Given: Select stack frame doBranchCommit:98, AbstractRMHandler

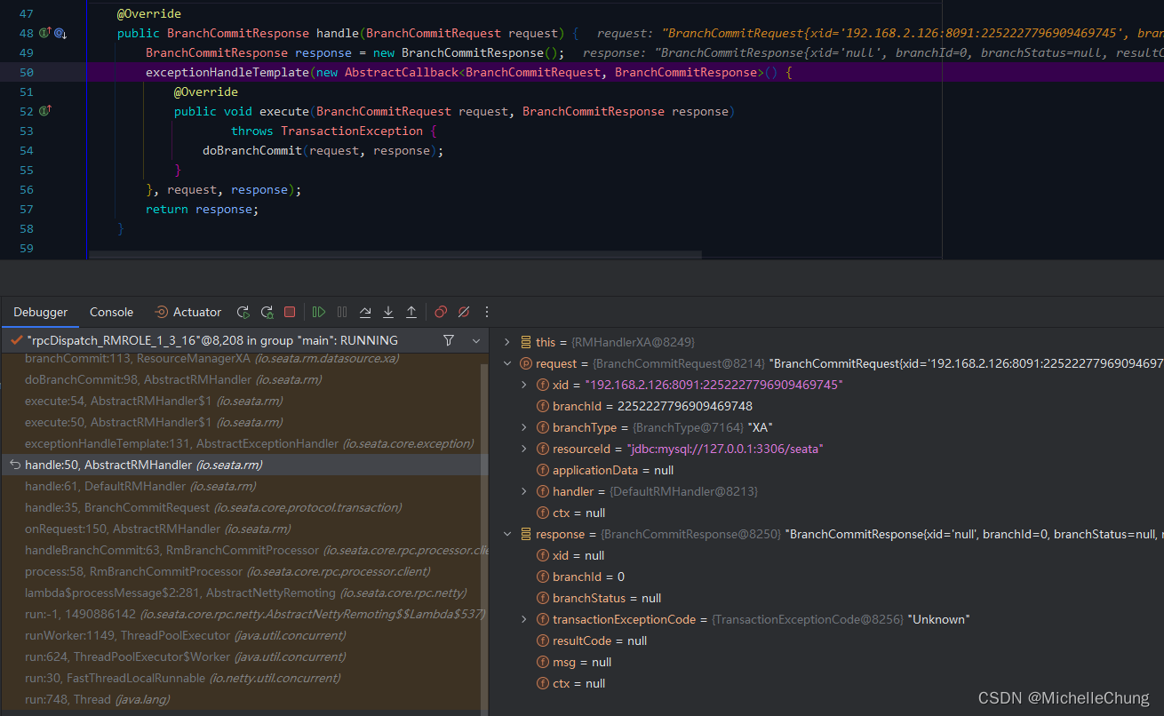Looking at the screenshot, I should pos(240,379).
